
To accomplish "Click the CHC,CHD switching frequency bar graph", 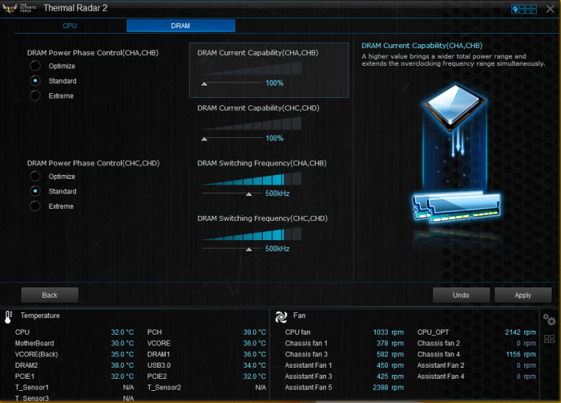I will click(x=251, y=234).
